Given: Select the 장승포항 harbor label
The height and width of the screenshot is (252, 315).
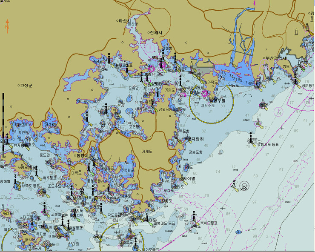Looking at the screenshot, I should [195, 152].
